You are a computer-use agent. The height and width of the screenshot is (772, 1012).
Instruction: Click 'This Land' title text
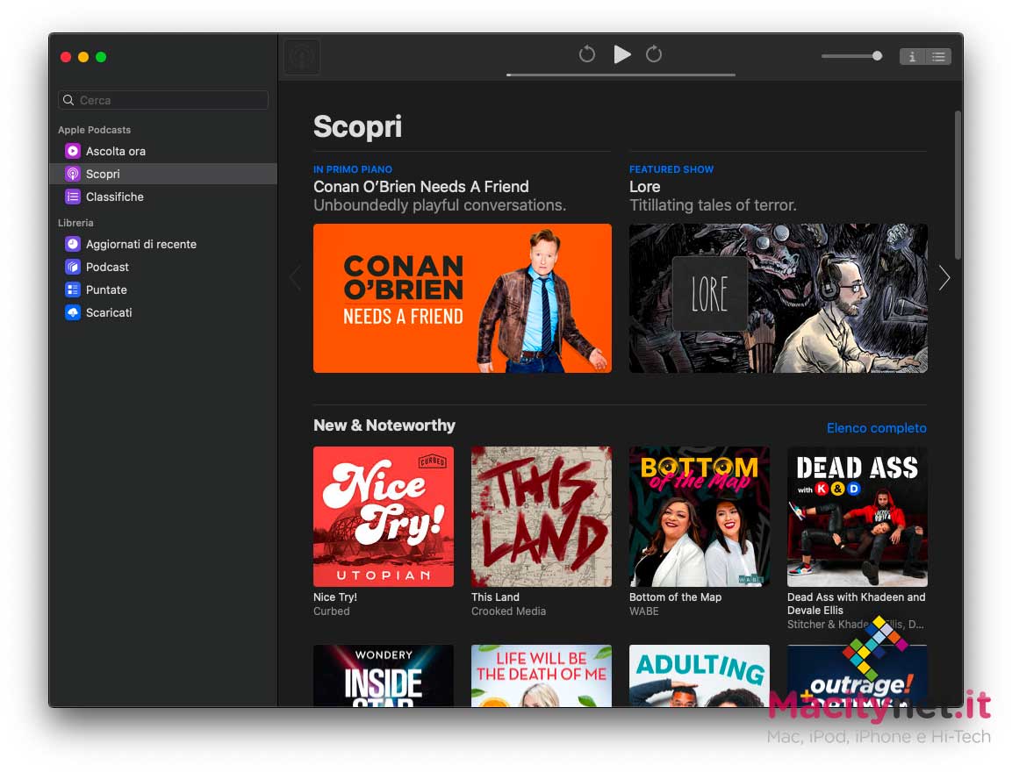495,597
